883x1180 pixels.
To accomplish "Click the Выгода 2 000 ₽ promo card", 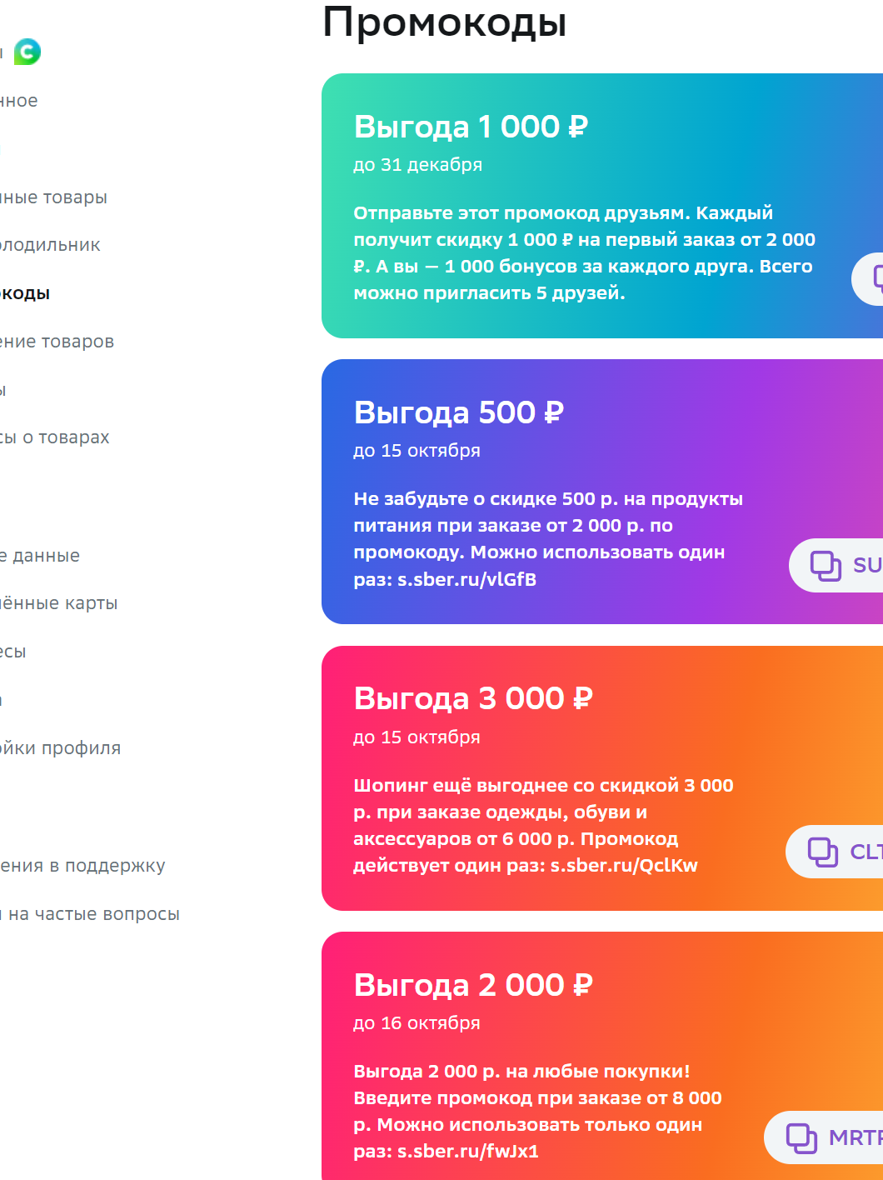I will point(602,1056).
